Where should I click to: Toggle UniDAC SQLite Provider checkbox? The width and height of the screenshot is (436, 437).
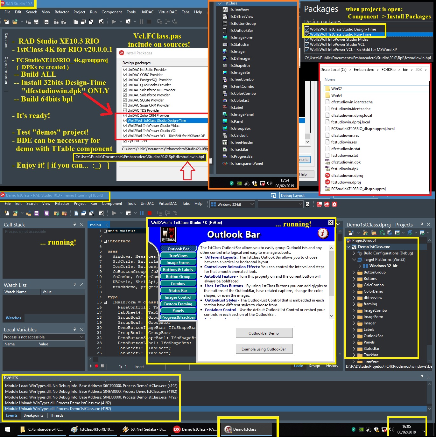(x=125, y=100)
